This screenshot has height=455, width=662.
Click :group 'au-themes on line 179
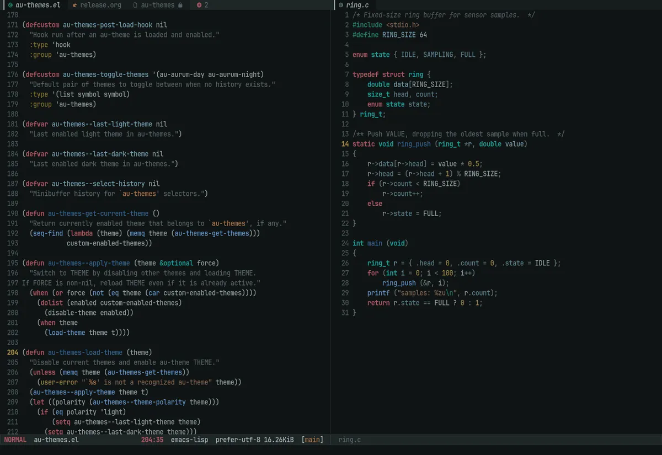[x=63, y=104]
